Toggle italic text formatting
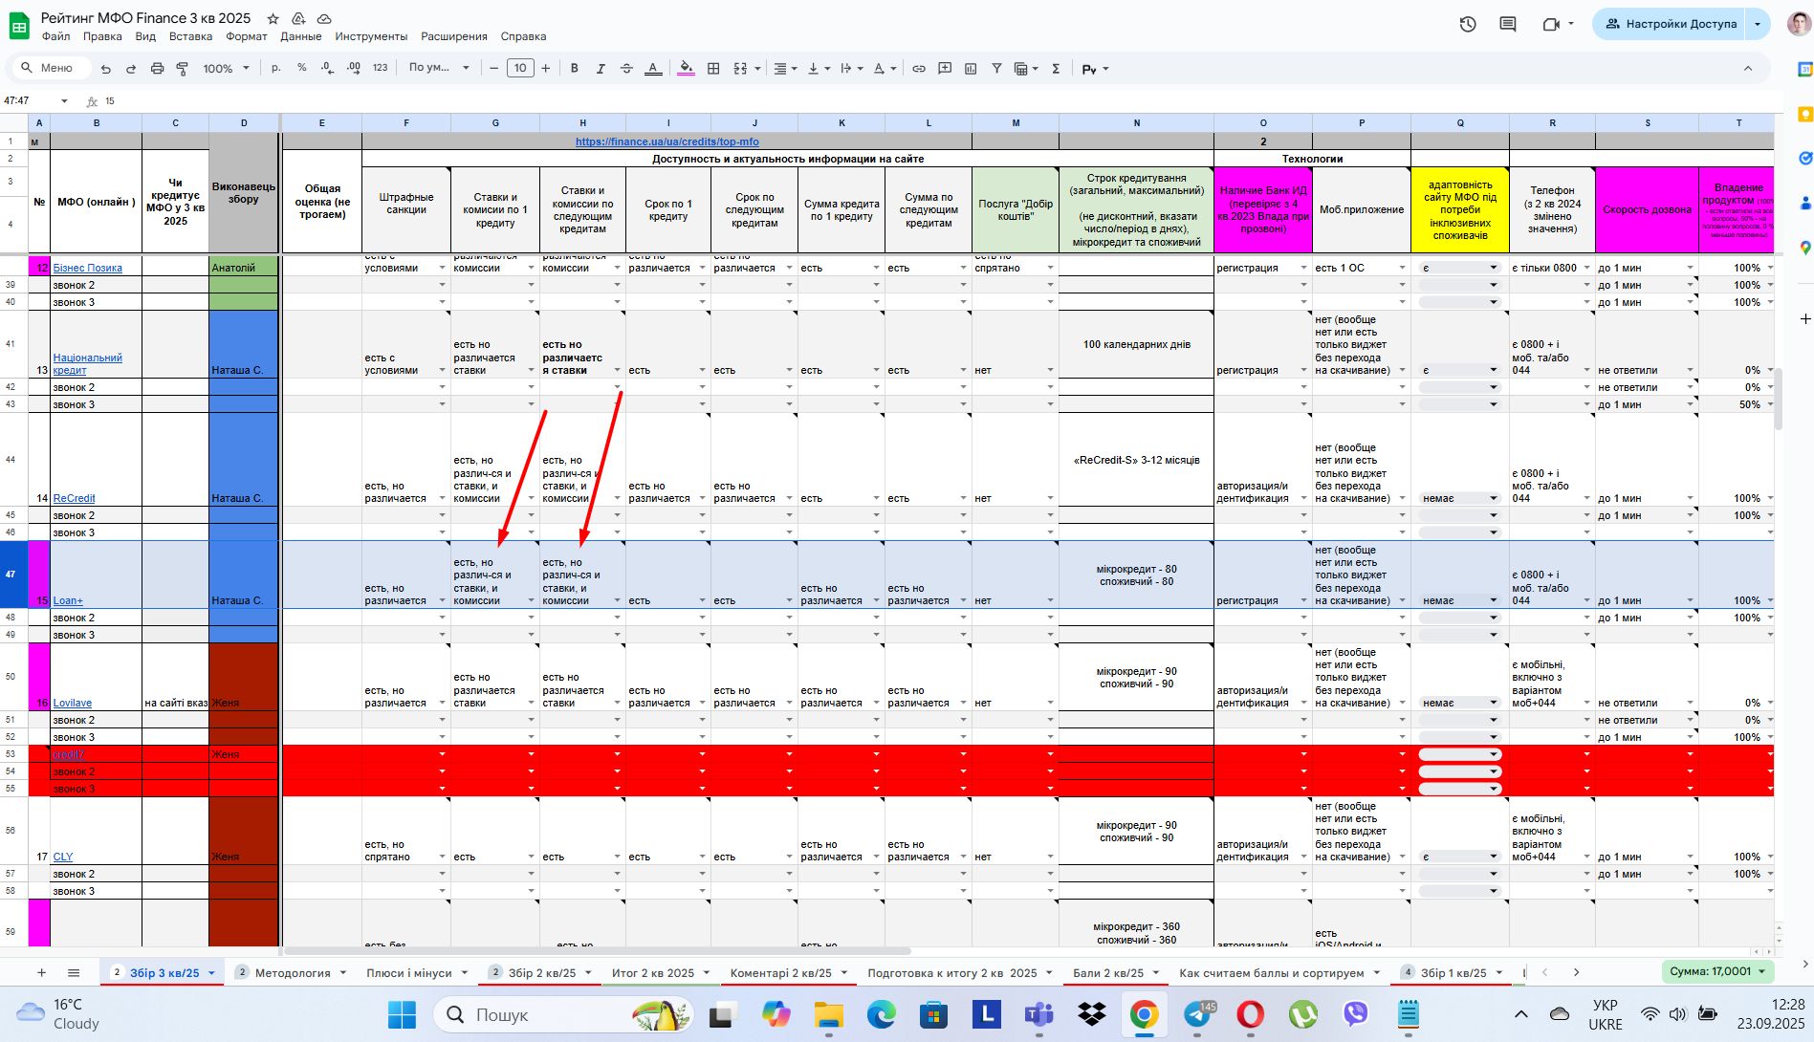The image size is (1814, 1042). tap(601, 69)
